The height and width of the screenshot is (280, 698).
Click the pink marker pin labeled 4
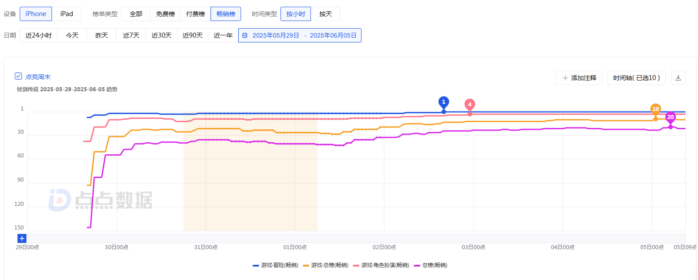pos(470,105)
